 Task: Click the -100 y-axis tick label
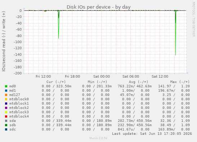click(x=18, y=42)
